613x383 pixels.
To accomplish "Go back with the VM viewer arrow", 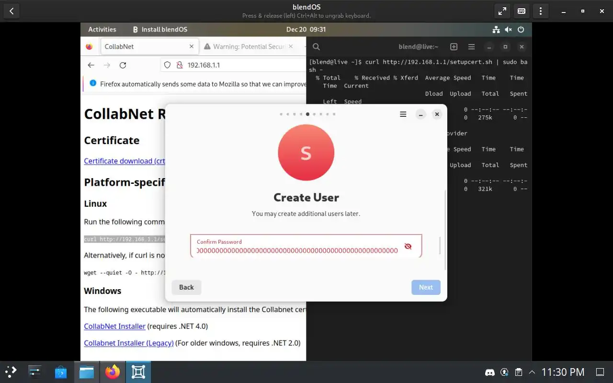I will tap(11, 11).
